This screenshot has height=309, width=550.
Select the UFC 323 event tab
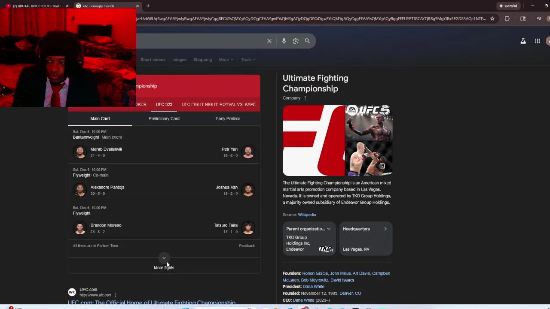(164, 104)
